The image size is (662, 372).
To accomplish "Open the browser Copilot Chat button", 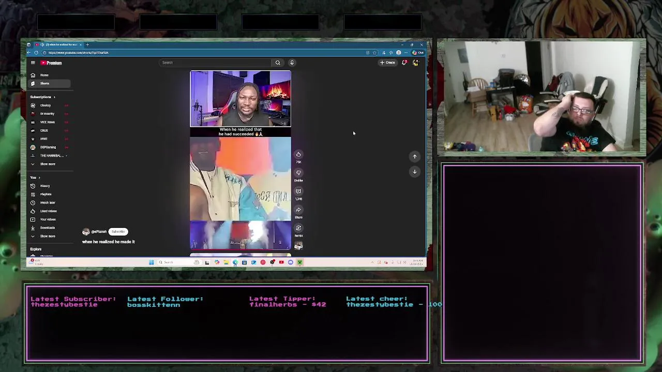I will (418, 53).
